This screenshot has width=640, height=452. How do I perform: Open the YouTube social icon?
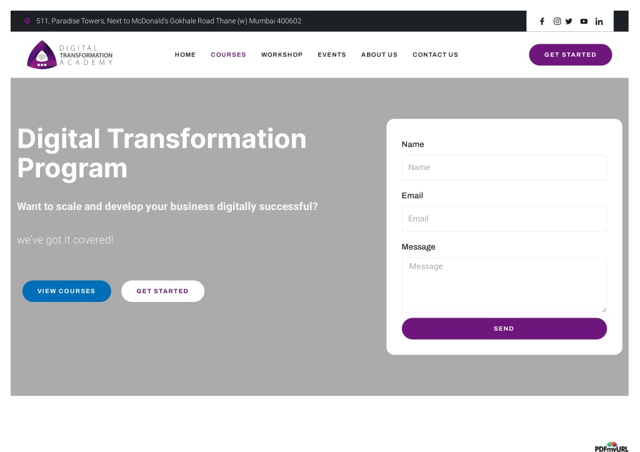584,21
